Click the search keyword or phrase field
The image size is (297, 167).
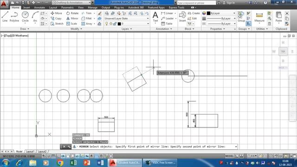tap(196, 3)
